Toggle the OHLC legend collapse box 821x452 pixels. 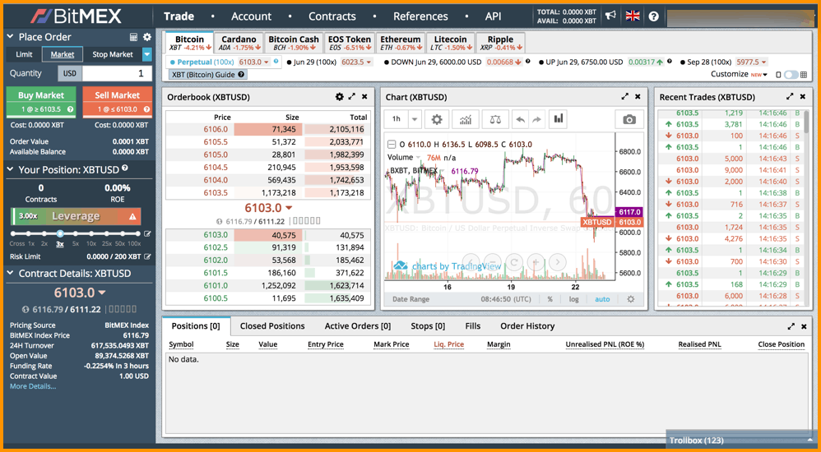coord(391,145)
